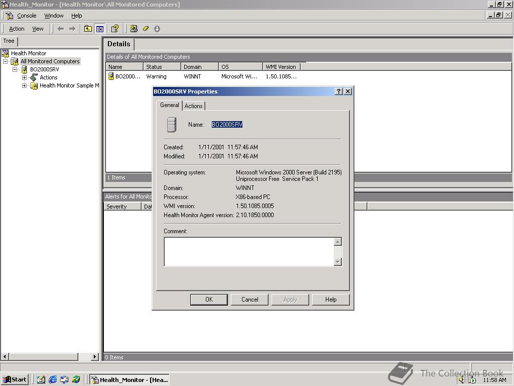
Task: Open the Console menu
Action: coord(27,16)
